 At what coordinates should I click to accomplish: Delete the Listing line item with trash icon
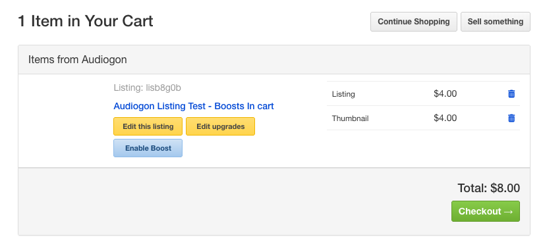point(511,93)
